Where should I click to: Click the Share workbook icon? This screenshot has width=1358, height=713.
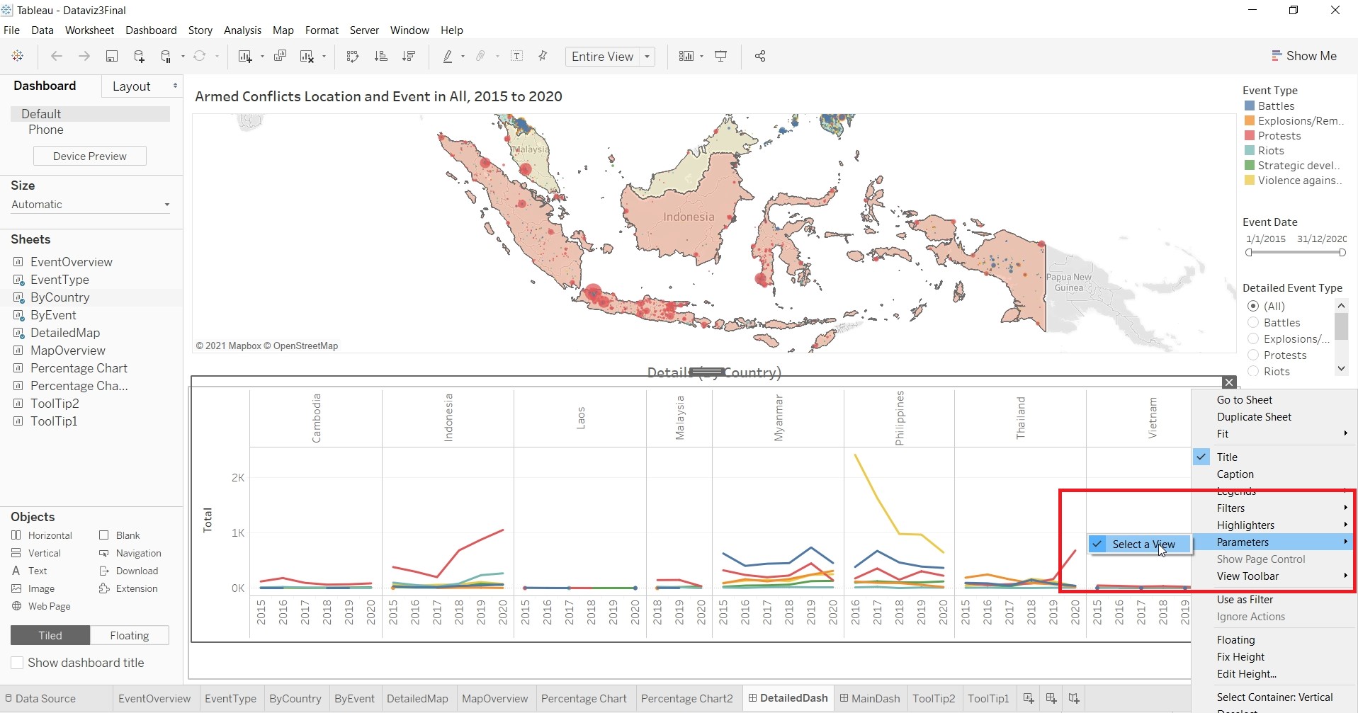tap(760, 57)
